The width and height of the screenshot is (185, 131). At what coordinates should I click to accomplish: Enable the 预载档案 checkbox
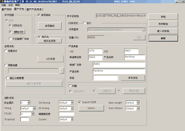[6, 65]
